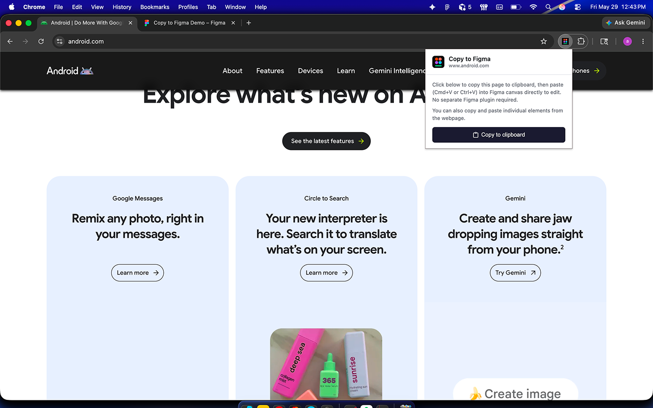The width and height of the screenshot is (653, 408).
Task: Open the Devices nav link
Action: click(311, 71)
